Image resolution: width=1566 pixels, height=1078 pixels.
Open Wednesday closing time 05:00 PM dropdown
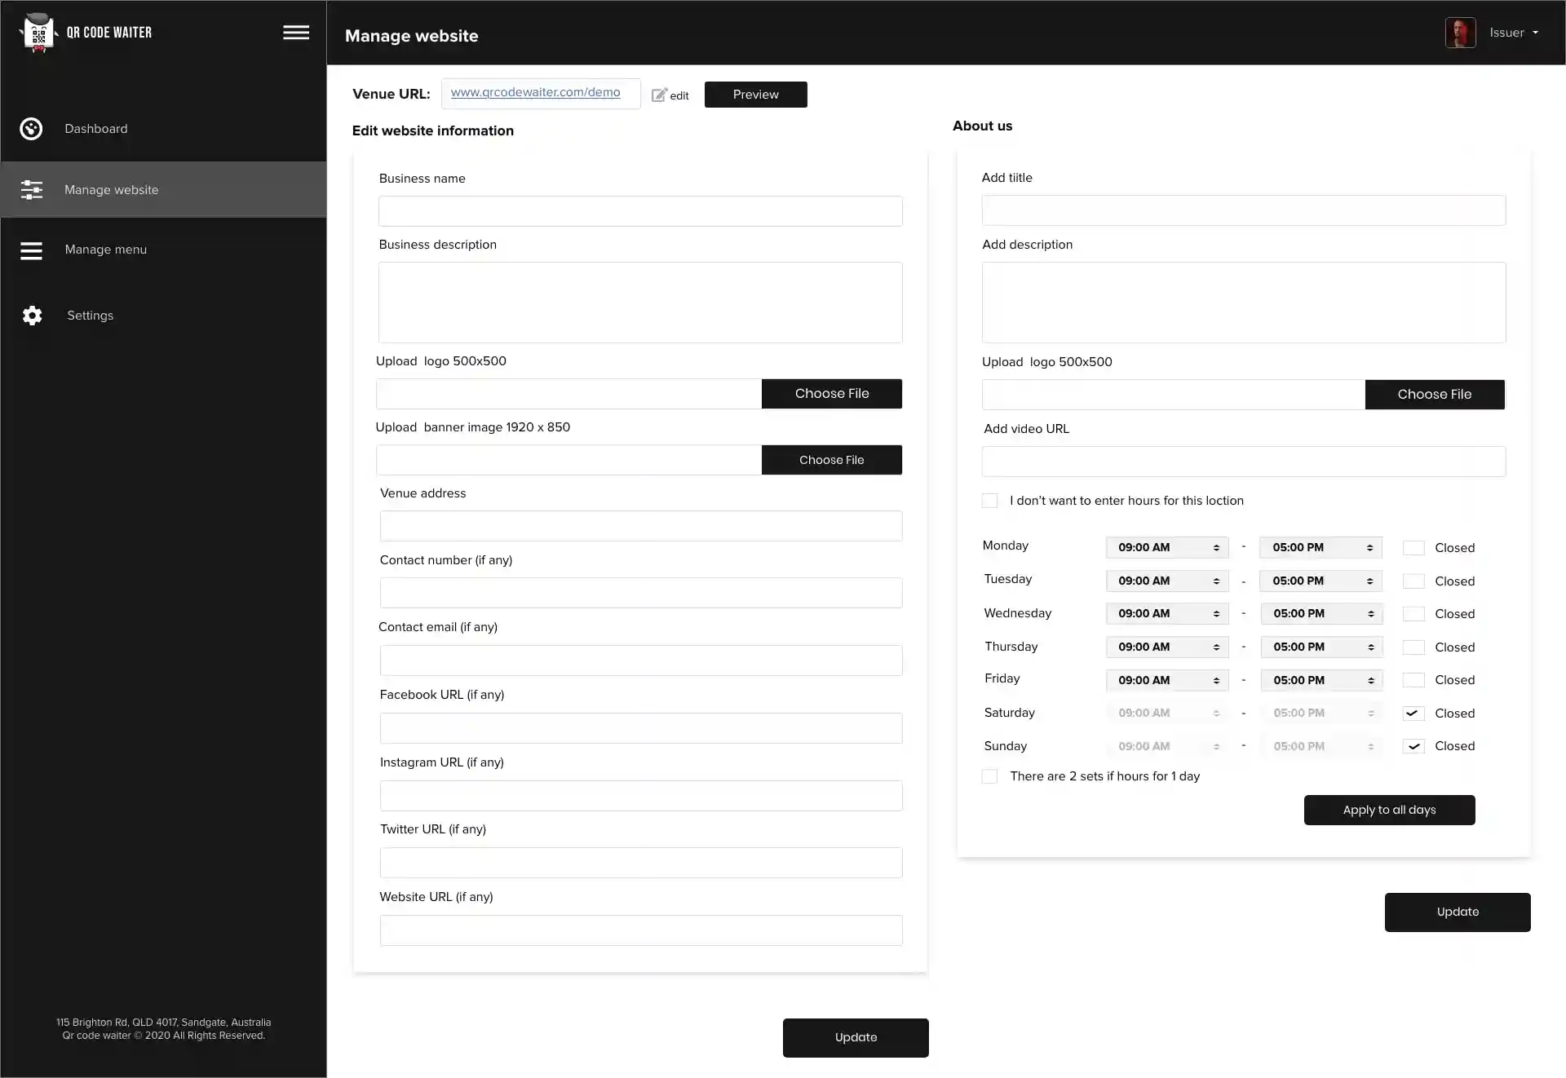(x=1321, y=614)
